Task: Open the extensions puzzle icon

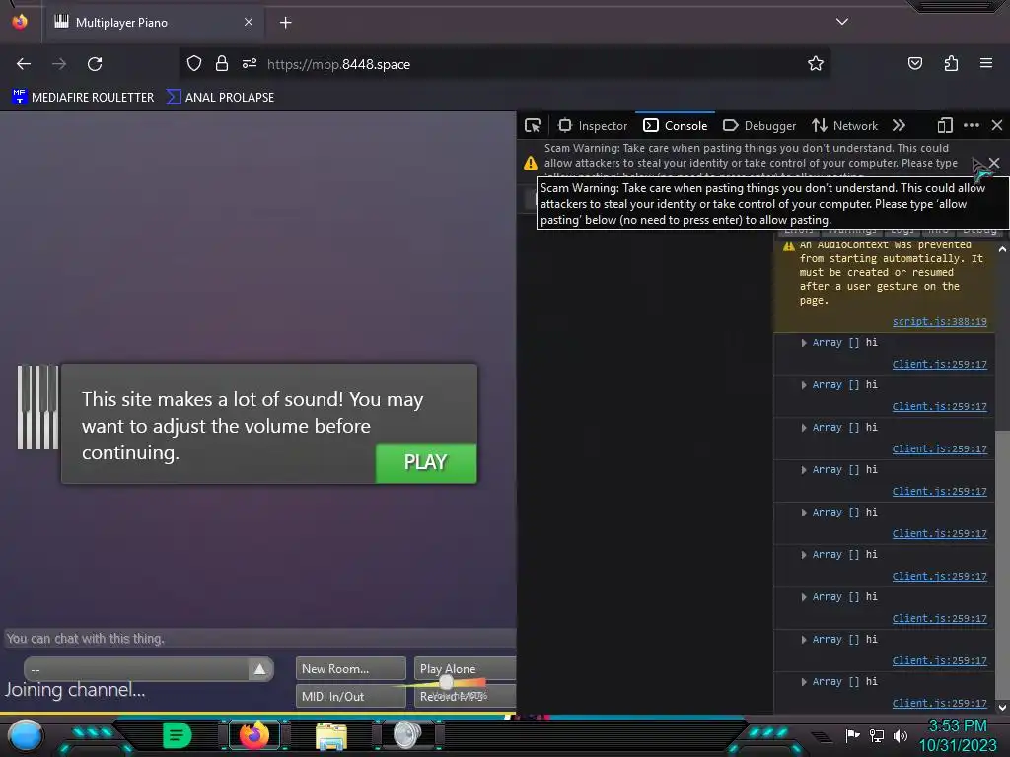Action: click(951, 63)
